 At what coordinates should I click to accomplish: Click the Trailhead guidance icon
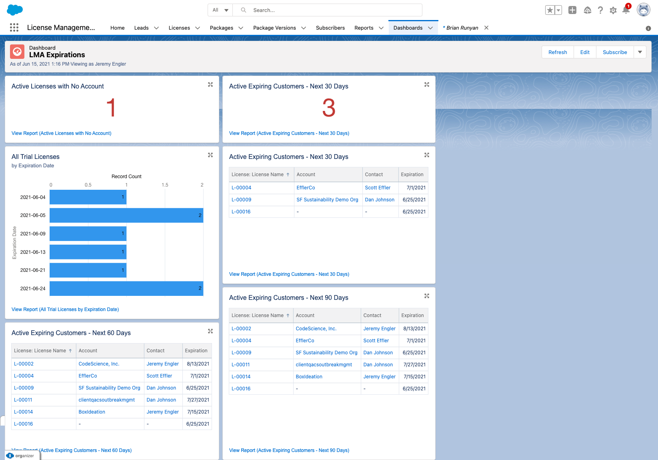coord(587,10)
